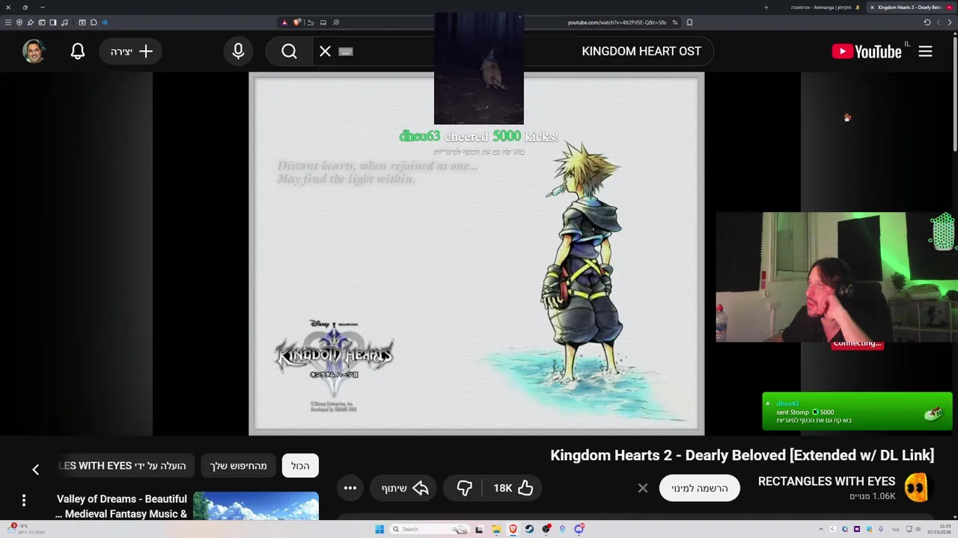This screenshot has width=958, height=538.
Task: Open the extensions puzzle icon
Action: [94, 22]
